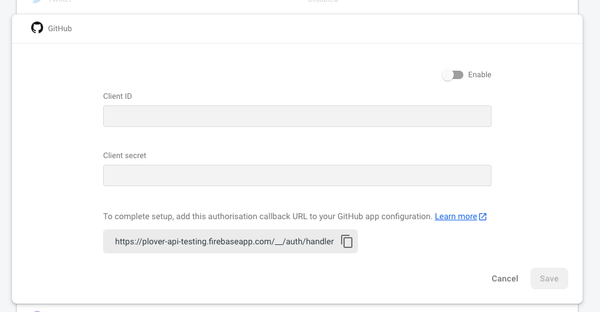Click the Enable label text

pos(480,75)
